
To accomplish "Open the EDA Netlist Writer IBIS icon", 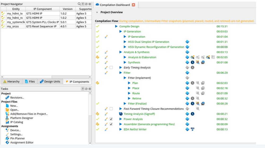I will pos(193,129).
